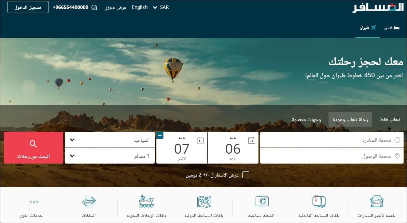Click the تسجيل الدخول login button
The height and width of the screenshot is (223, 407).
[x=28, y=7]
